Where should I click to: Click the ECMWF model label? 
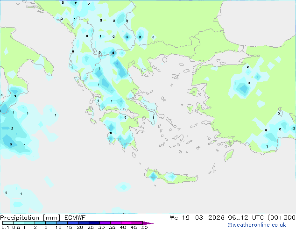75,218
